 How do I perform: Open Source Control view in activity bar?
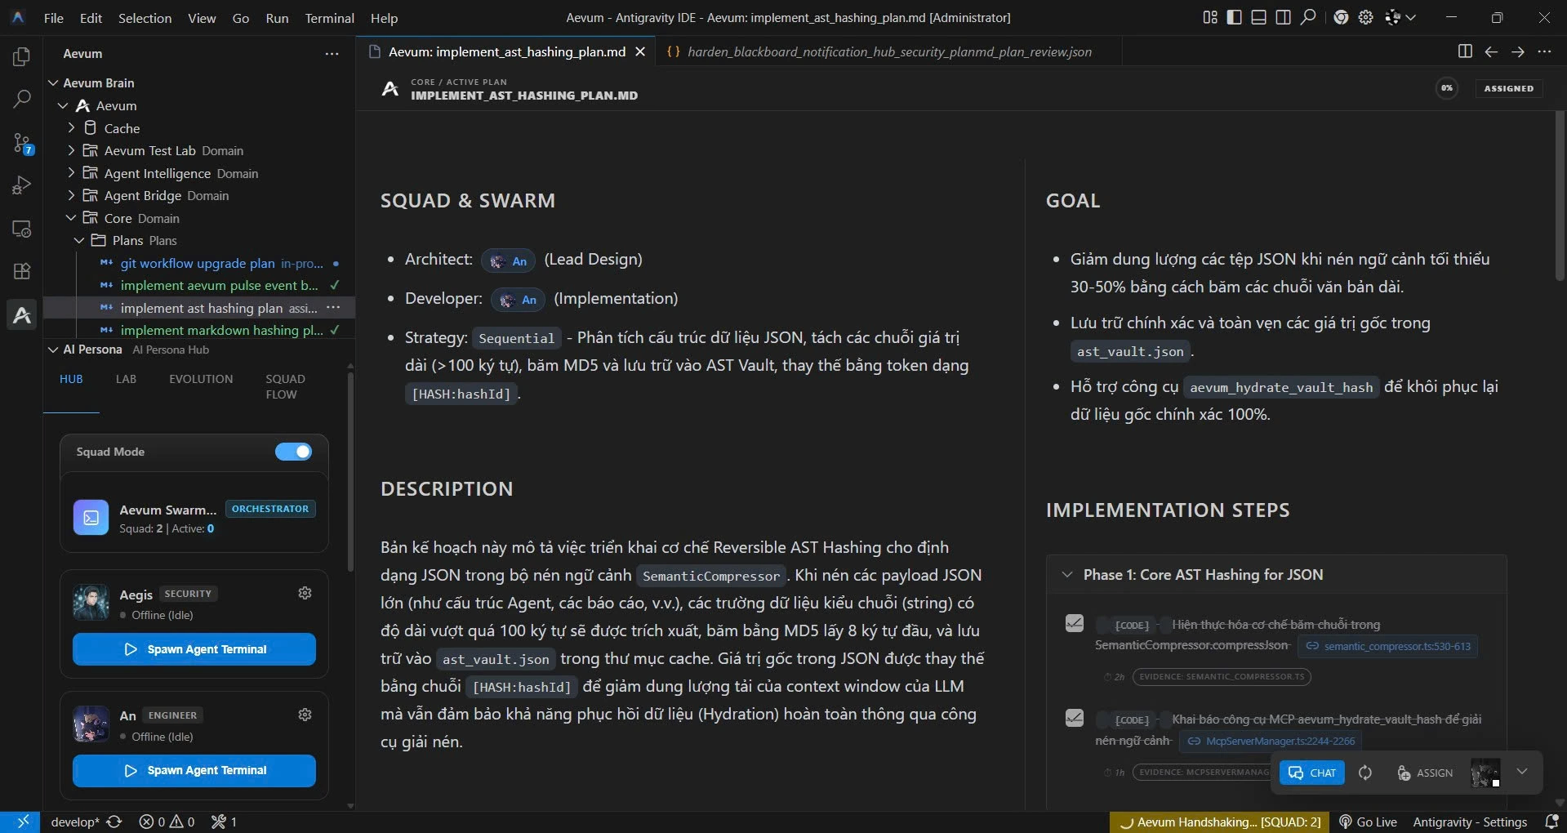(22, 144)
